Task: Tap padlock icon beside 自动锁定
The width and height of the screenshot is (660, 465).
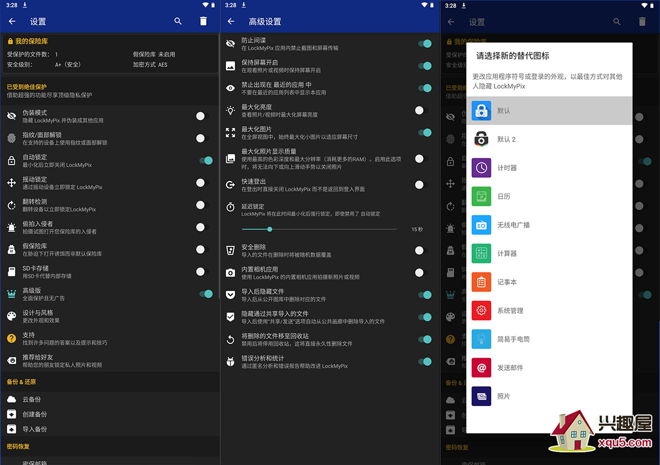Action: [12, 161]
